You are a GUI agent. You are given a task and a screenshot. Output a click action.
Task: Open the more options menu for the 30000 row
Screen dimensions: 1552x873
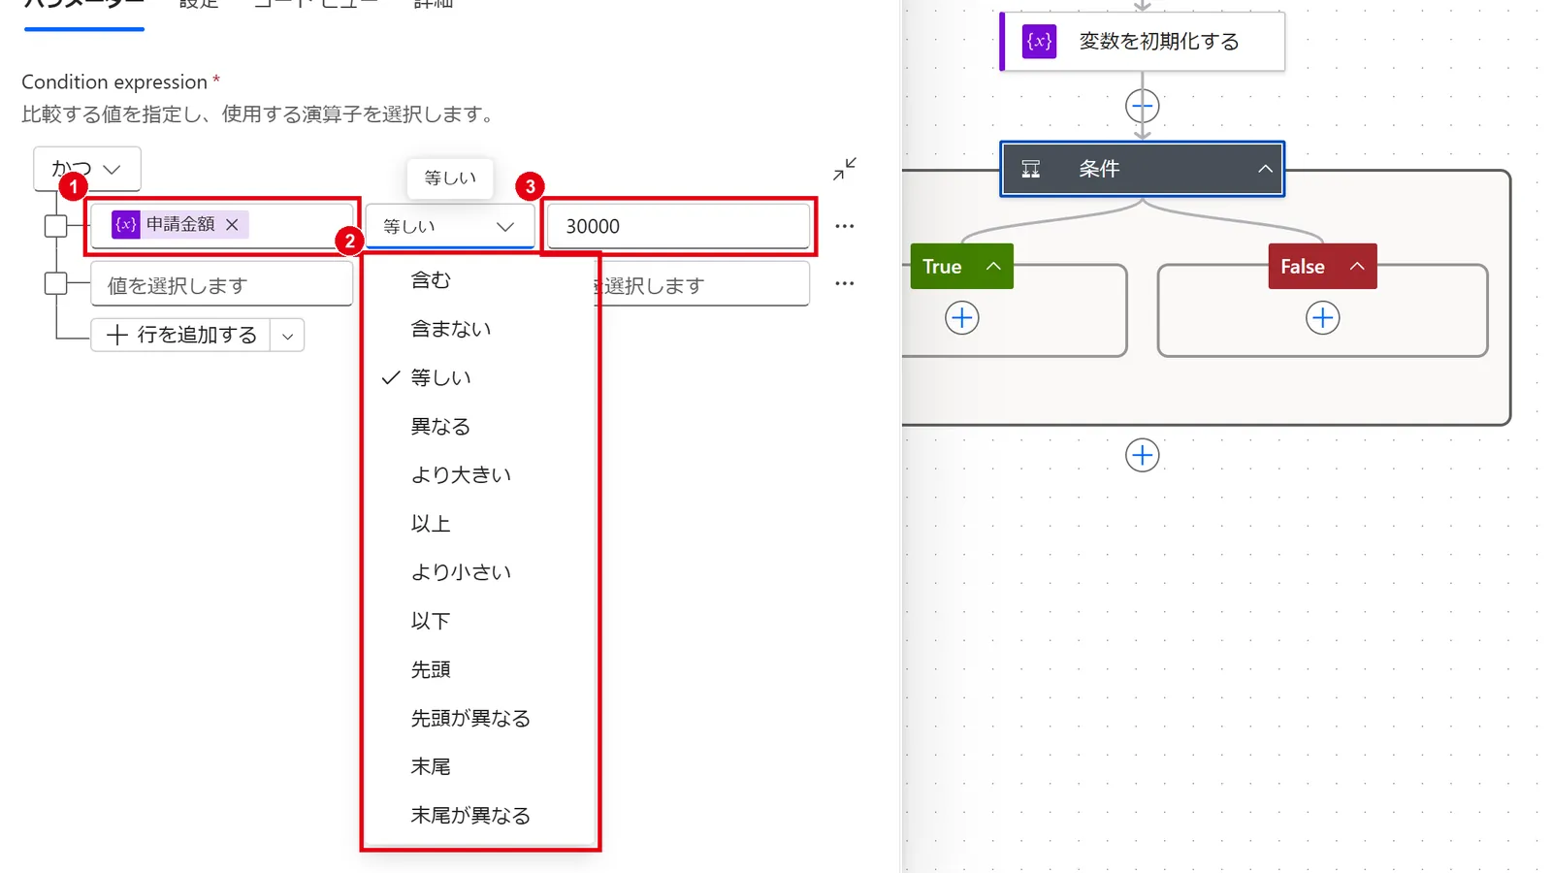click(x=845, y=226)
